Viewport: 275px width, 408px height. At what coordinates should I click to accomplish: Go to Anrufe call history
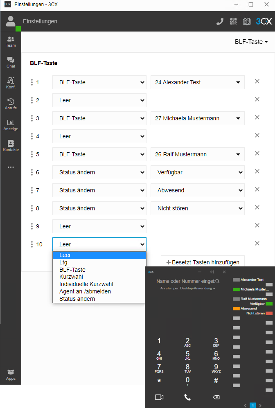[x=11, y=104]
